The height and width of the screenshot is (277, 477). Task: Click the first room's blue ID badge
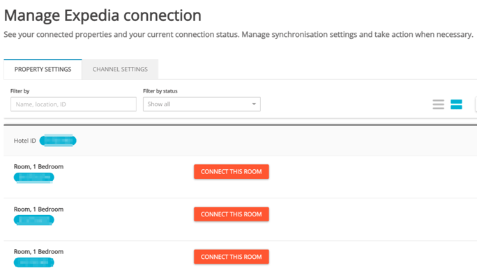click(x=33, y=177)
